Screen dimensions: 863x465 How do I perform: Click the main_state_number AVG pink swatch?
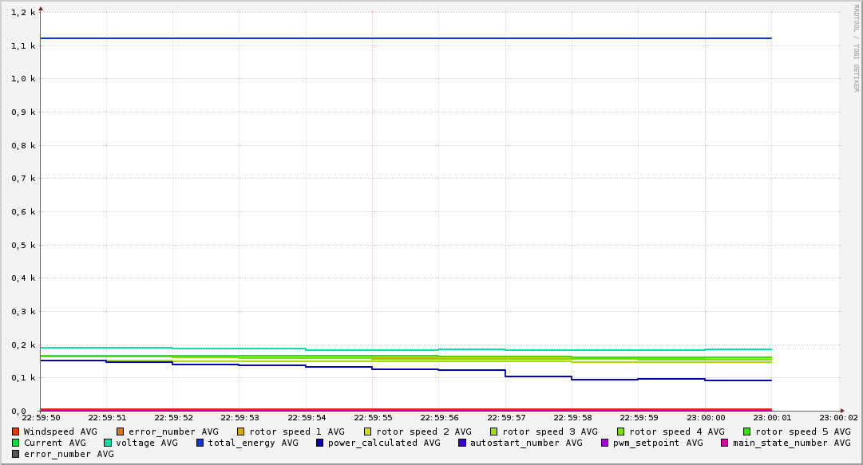click(725, 443)
